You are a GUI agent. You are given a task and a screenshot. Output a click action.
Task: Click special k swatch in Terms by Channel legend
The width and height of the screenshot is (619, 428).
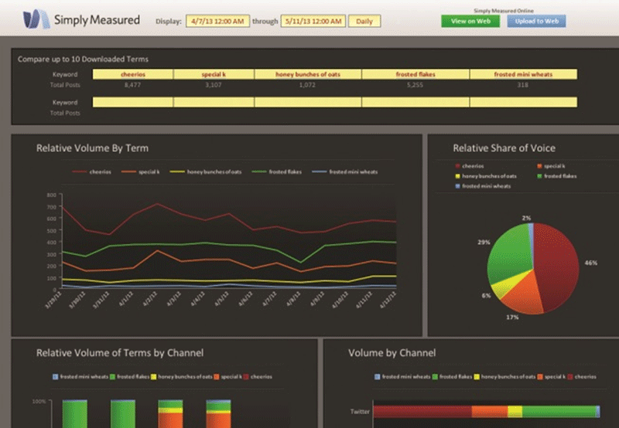point(217,377)
